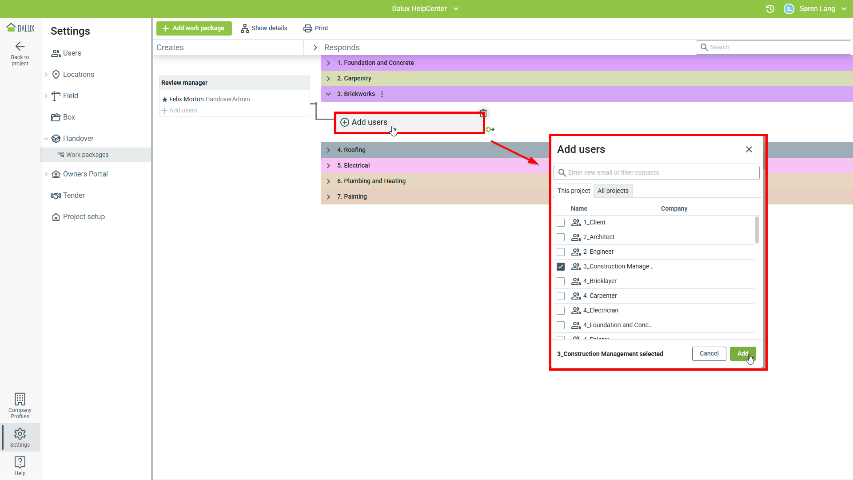Check the 1_Client group checkbox
This screenshot has height=480, width=853.
click(x=561, y=223)
